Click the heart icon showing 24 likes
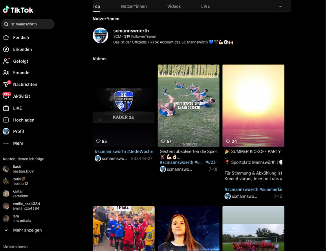 pos(228,141)
